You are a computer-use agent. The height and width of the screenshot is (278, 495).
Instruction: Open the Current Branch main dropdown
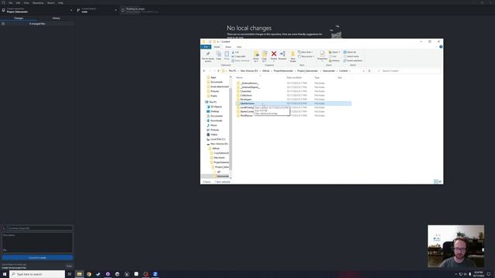pyautogui.click(x=97, y=10)
